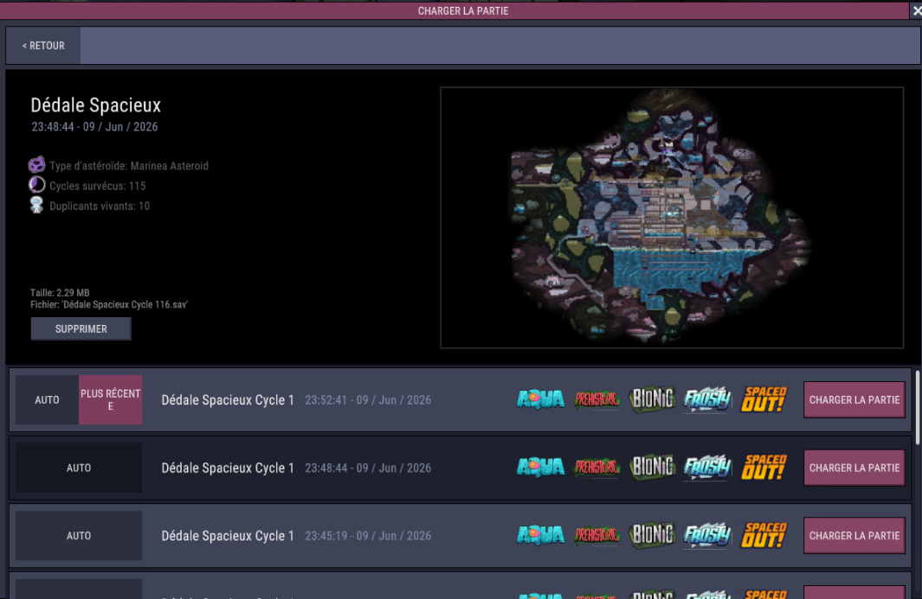Click the Frosty DLC icon in 23:48:44 row
The width and height of the screenshot is (922, 599).
point(707,468)
